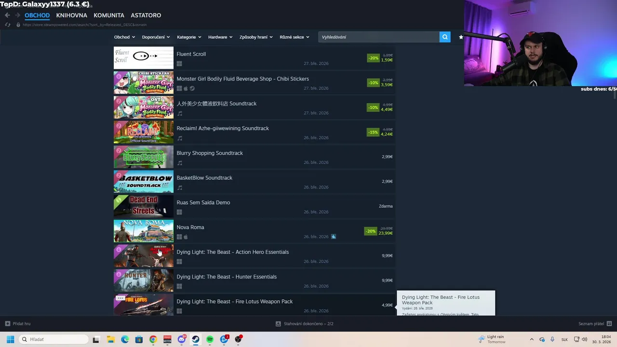Open friends list icon in bottom right
617x347 pixels.
(x=609, y=324)
